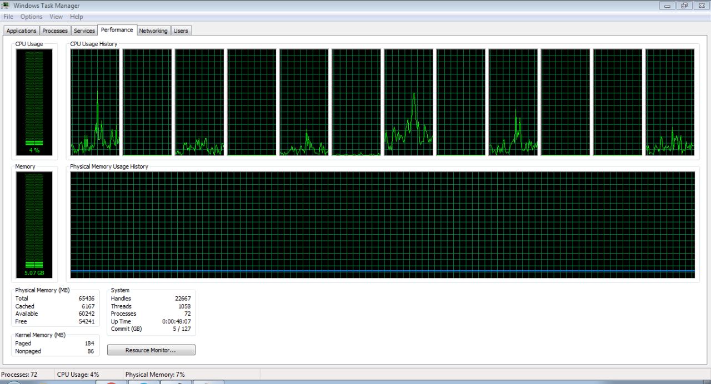Minimize the Task Manager window

[667, 6]
